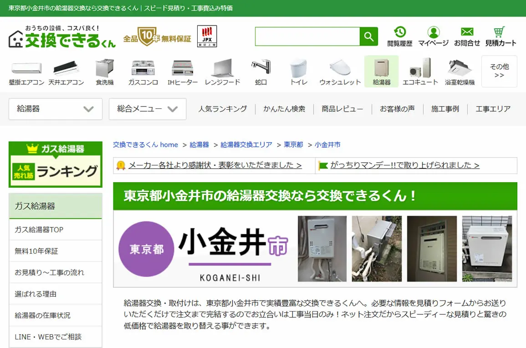Open お見積り～工事の流れ sidebar item

(56, 272)
